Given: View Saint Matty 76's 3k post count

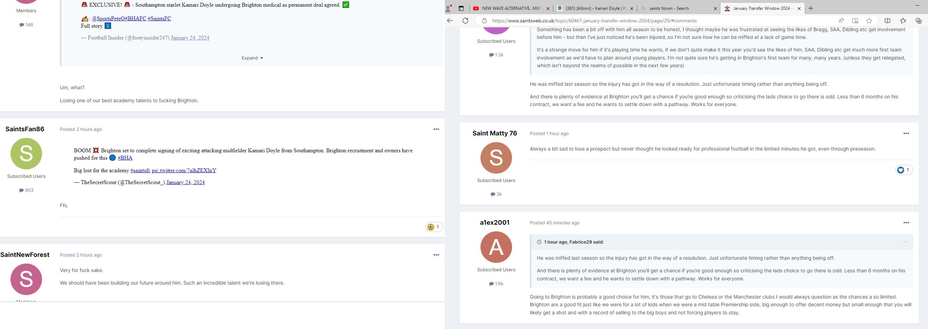Looking at the screenshot, I should (x=496, y=194).
